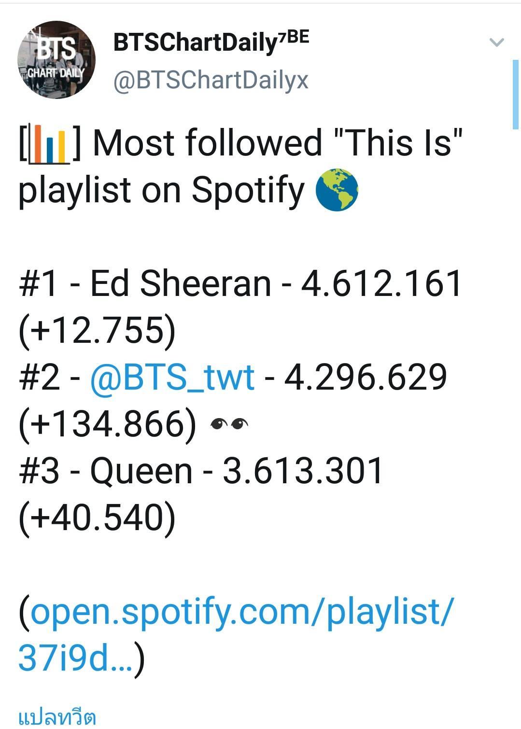Image resolution: width=521 pixels, height=729 pixels.
Task: Click the blue scrollbar at right edge
Action: 516,94
